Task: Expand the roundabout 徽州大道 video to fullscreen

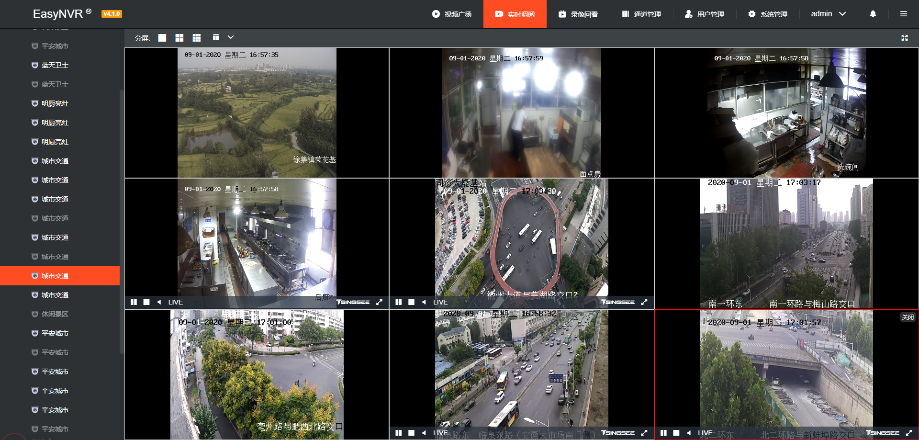Action: (x=644, y=302)
